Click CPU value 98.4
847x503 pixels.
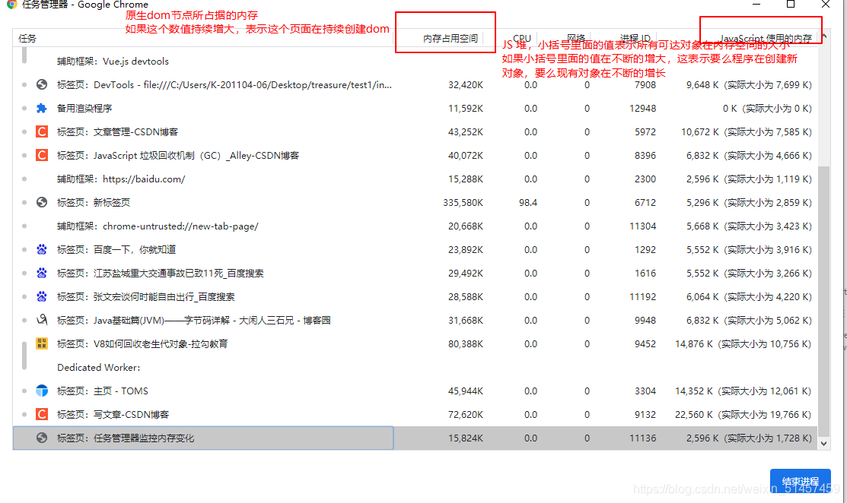coord(527,203)
